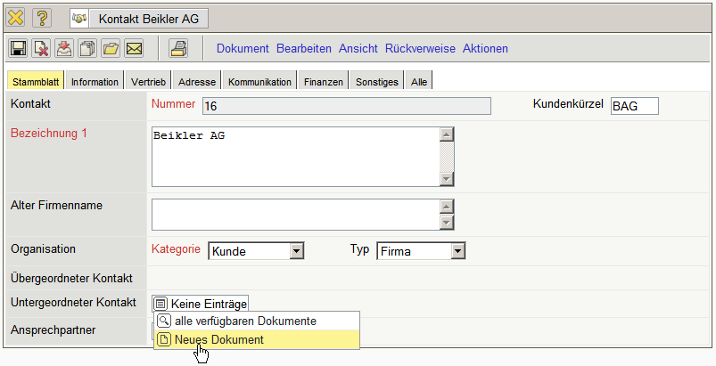Open help with the question mark icon

pos(42,17)
